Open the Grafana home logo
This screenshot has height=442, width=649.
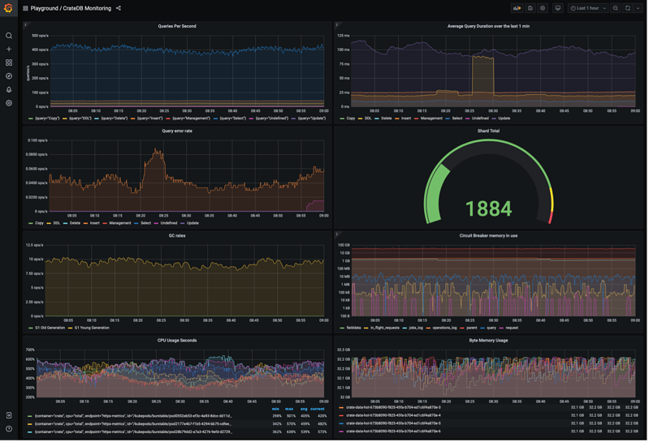[8, 8]
